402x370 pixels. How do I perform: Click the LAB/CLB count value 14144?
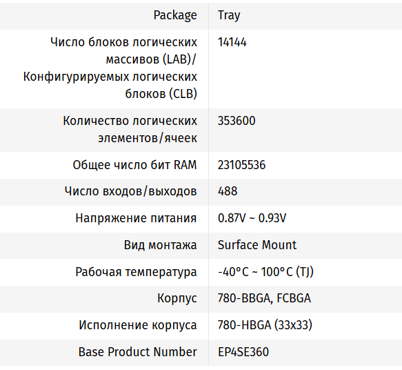232,42
